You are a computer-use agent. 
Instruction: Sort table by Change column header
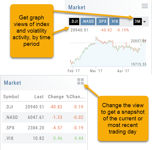(56, 97)
